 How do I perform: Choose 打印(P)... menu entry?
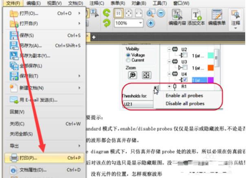click(45, 158)
